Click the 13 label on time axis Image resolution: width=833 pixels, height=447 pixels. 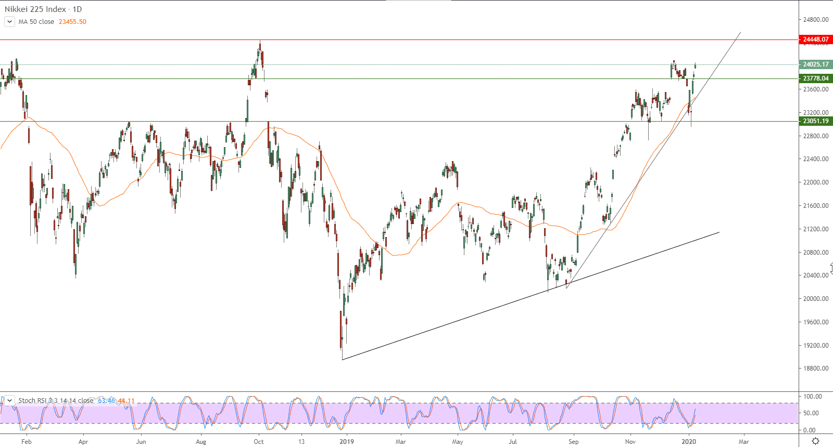coord(301,442)
